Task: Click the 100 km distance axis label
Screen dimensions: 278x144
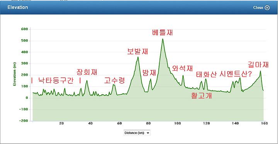Action: tap(177, 123)
